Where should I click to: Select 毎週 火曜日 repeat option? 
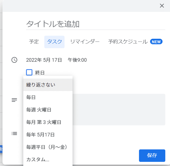(x=48, y=110)
